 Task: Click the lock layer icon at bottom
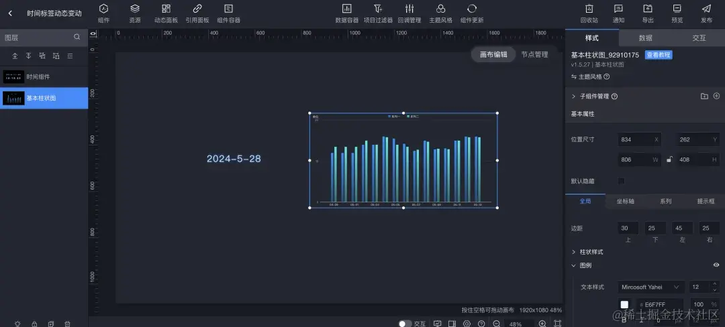click(x=34, y=324)
